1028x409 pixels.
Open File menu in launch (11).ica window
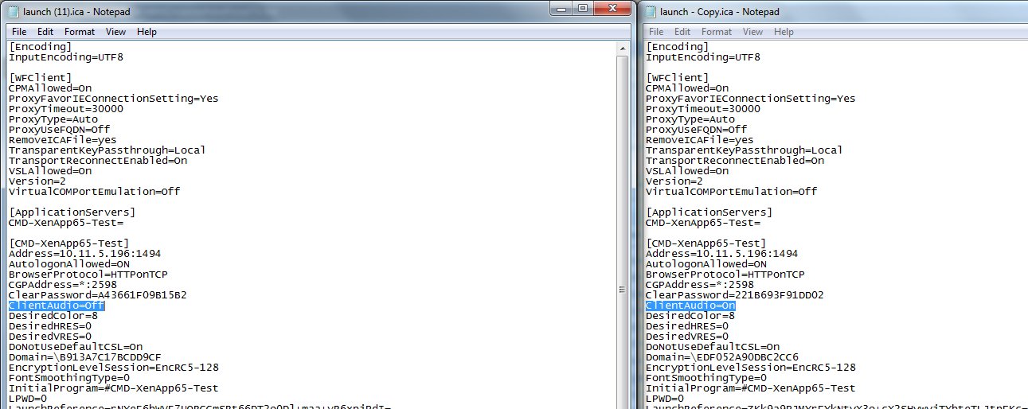pyautogui.click(x=19, y=32)
